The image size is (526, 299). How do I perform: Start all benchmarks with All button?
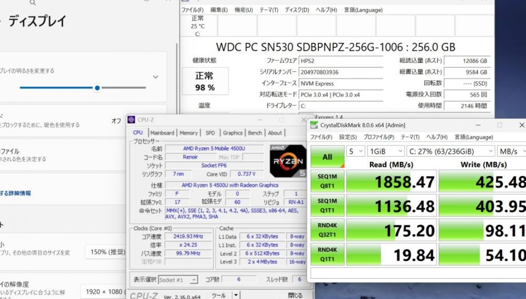327,157
